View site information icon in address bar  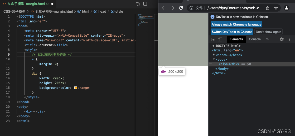click(x=191, y=8)
